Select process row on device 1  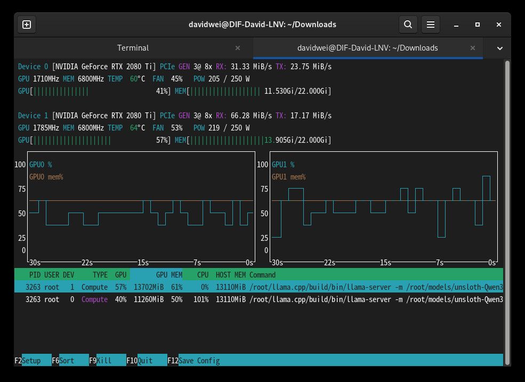(x=259, y=287)
